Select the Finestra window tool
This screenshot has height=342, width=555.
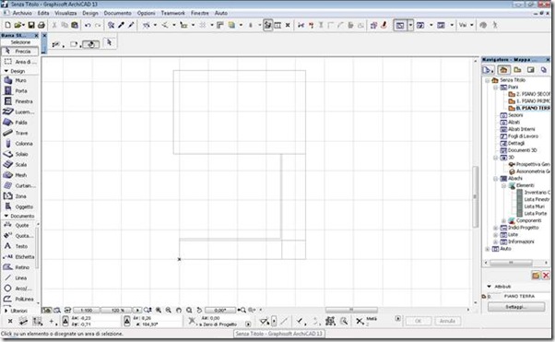tap(19, 101)
